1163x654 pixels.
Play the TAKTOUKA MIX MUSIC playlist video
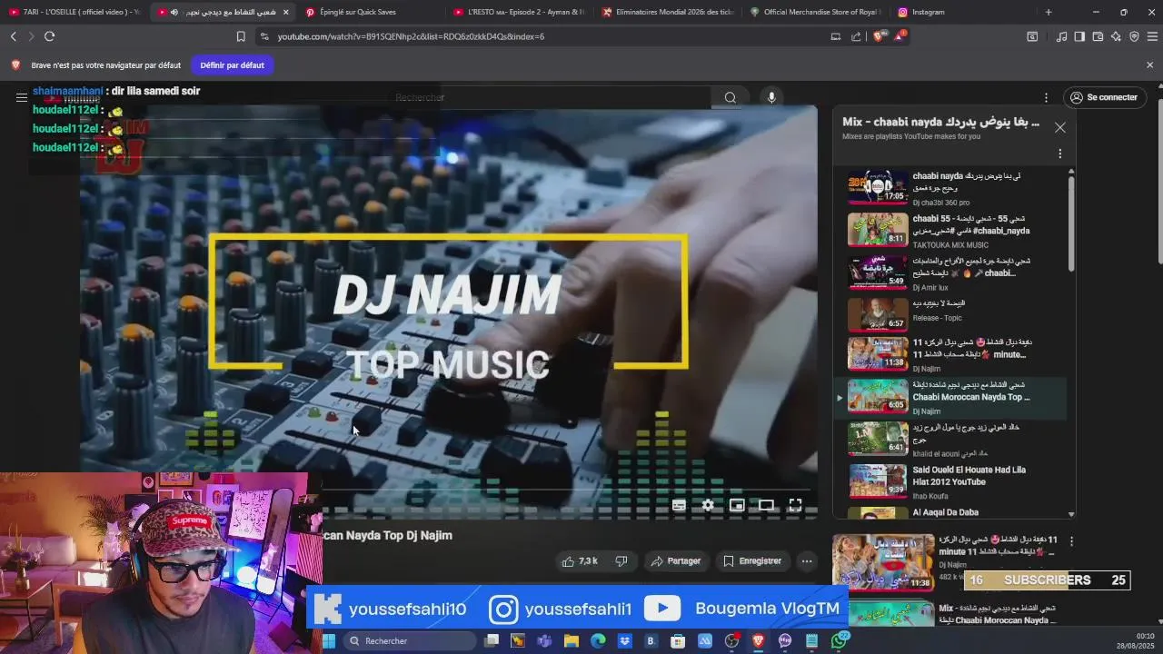click(949, 231)
